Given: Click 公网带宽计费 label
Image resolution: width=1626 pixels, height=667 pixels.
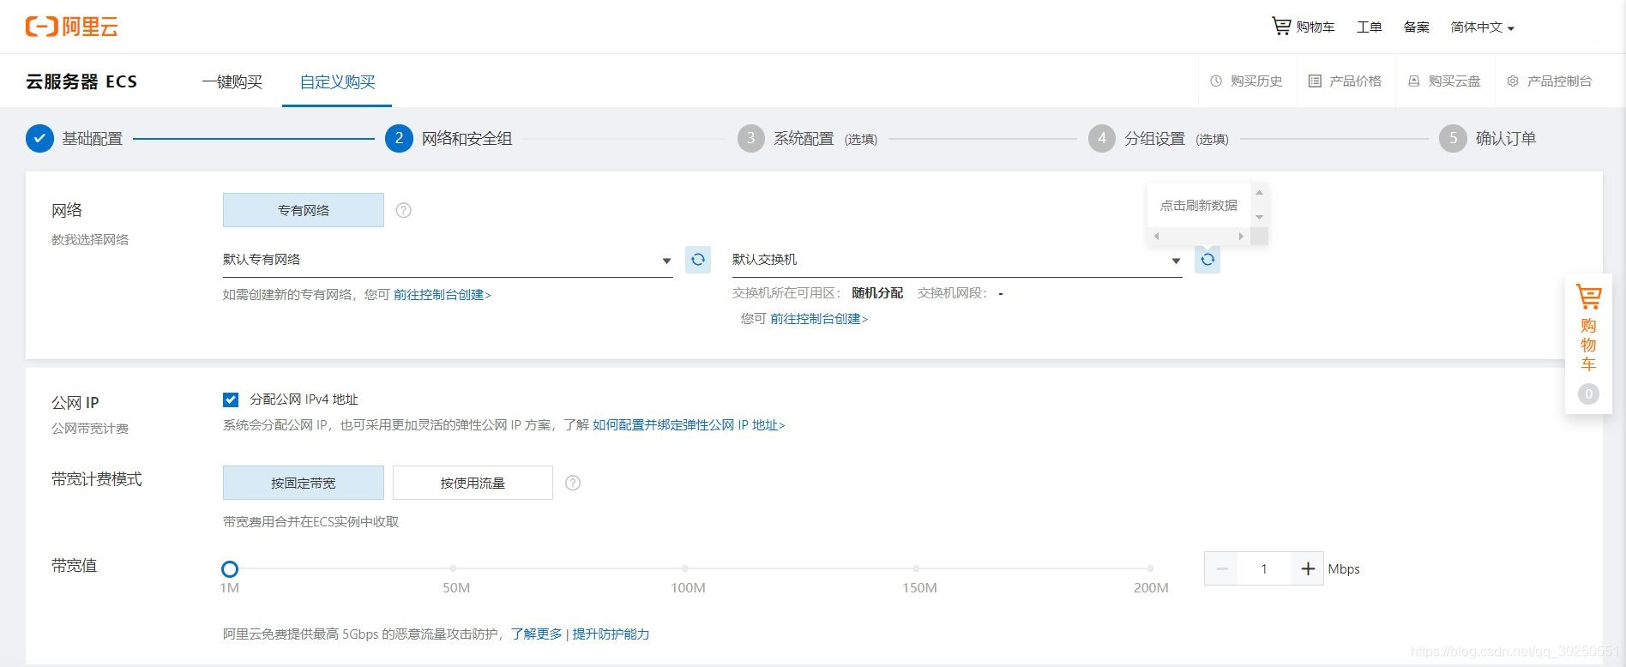Looking at the screenshot, I should click(90, 429).
